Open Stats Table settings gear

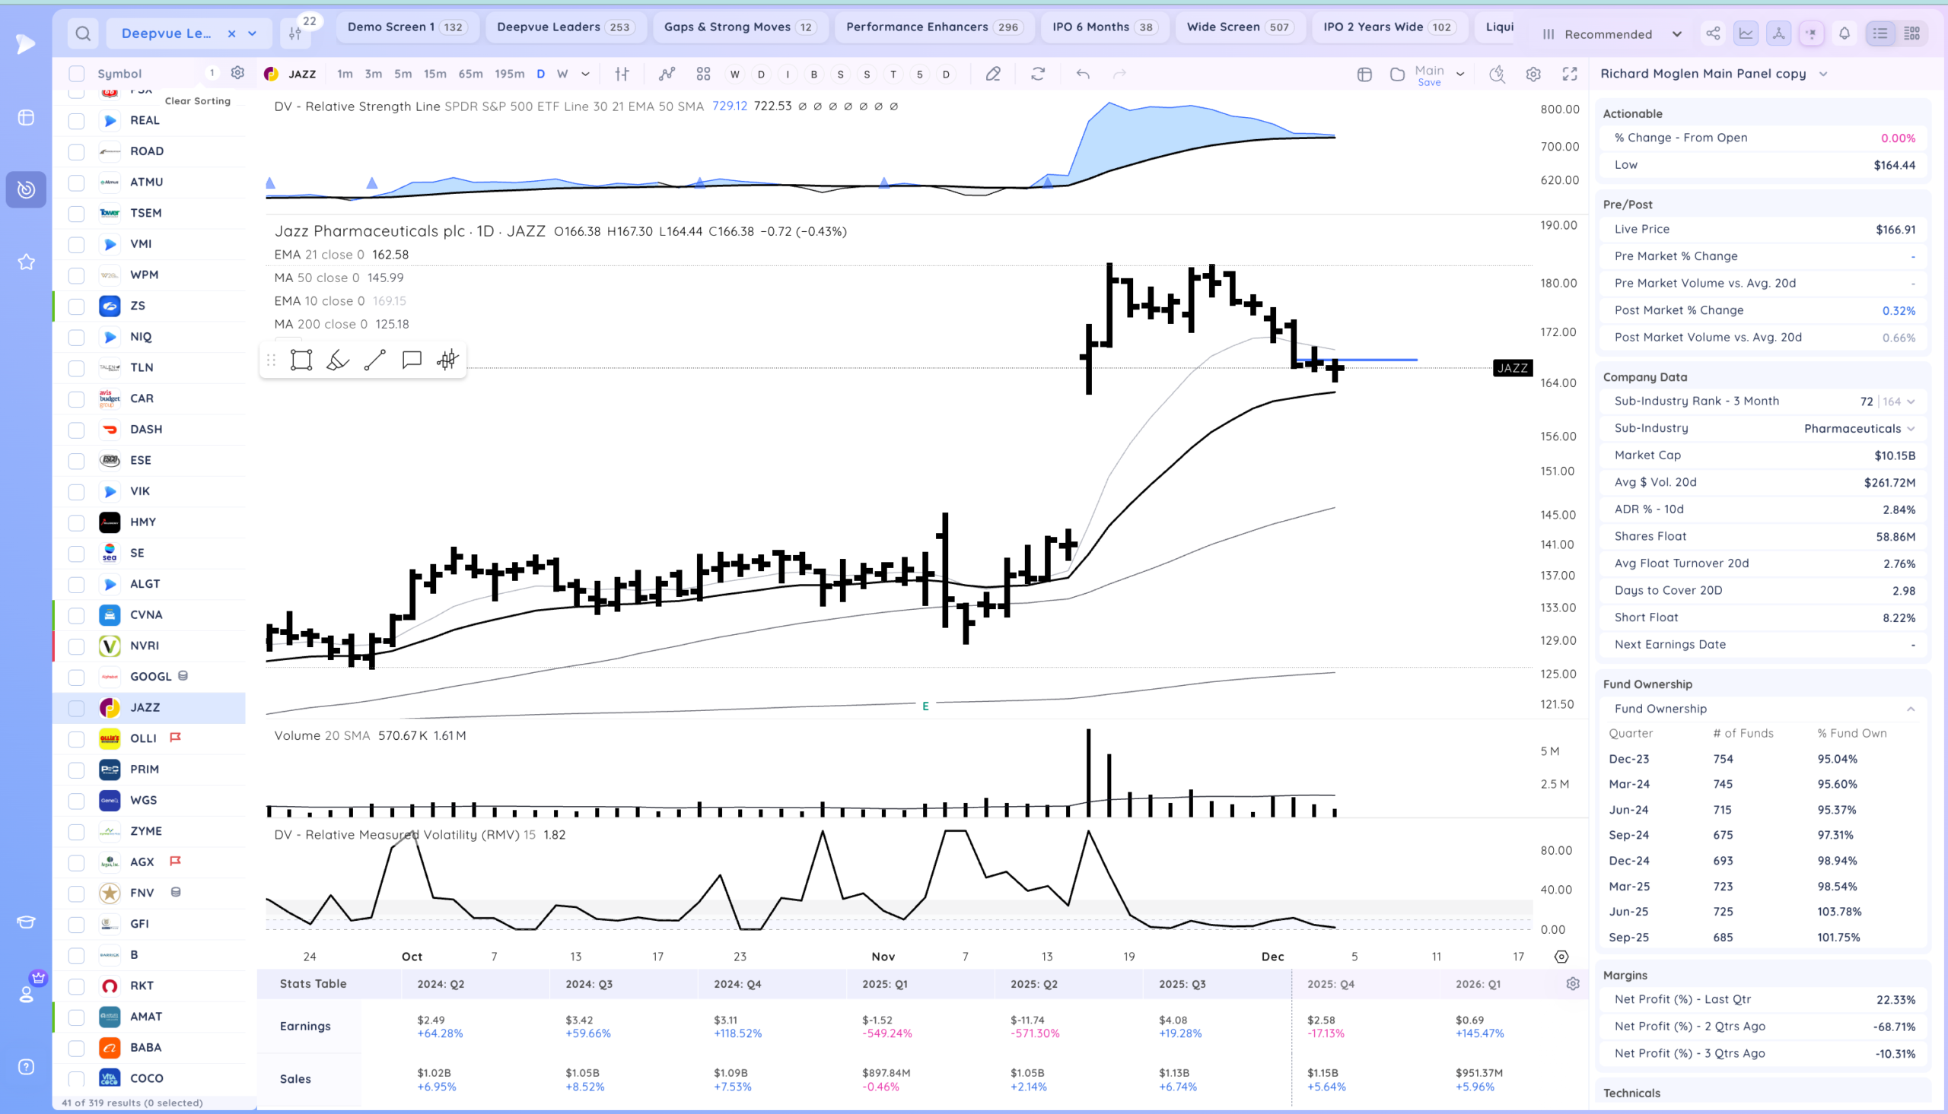coord(1572,984)
